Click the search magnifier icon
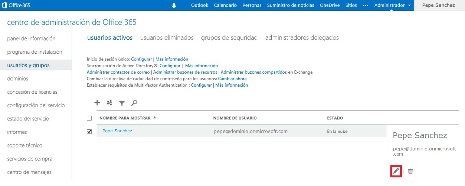Image resolution: width=465 pixels, height=186 pixels. (x=134, y=103)
